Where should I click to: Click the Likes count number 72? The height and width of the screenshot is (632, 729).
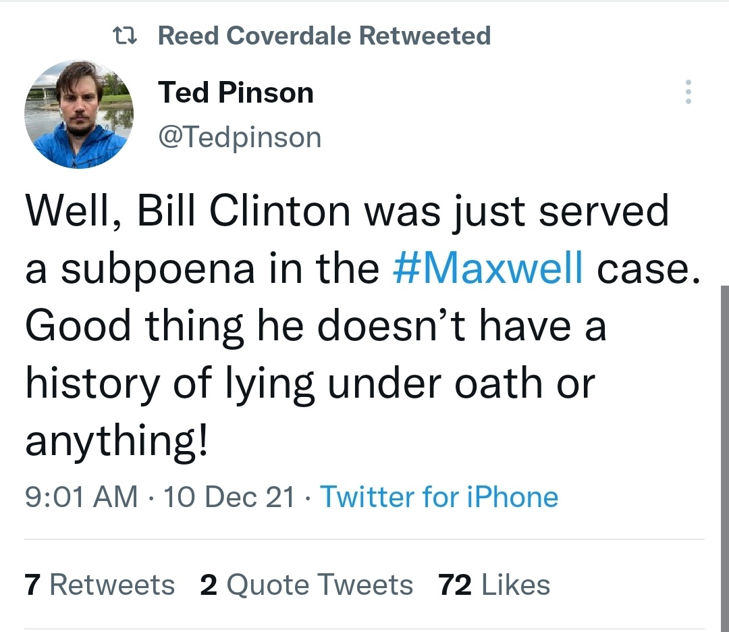[455, 585]
